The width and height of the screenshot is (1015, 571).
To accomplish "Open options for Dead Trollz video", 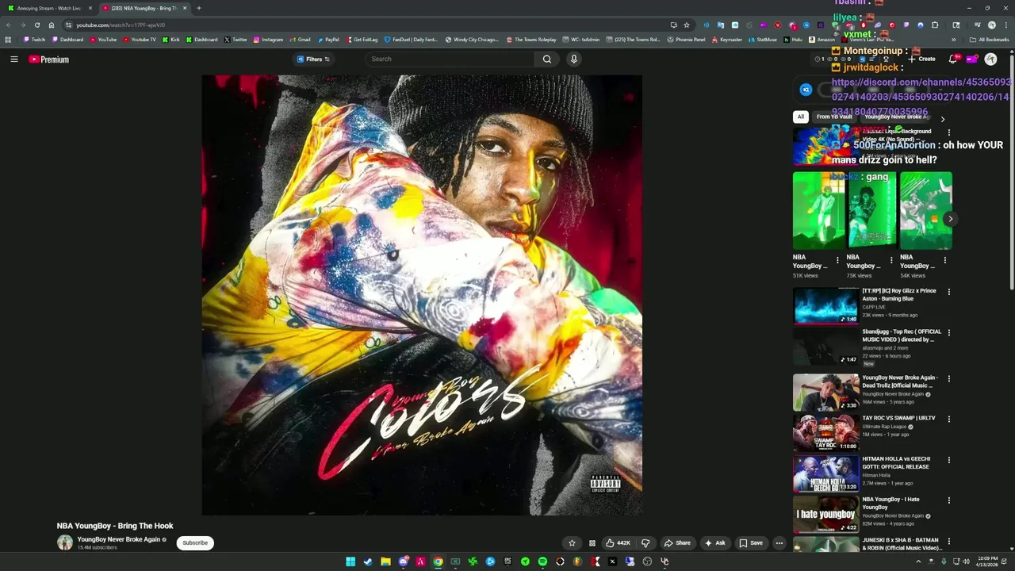I will tap(948, 378).
